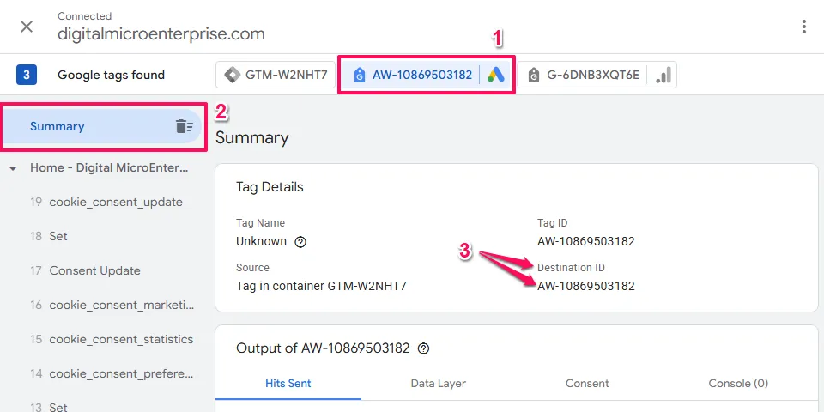The height and width of the screenshot is (412, 824).
Task: Click the blue tags found count badge
Action: coord(27,75)
